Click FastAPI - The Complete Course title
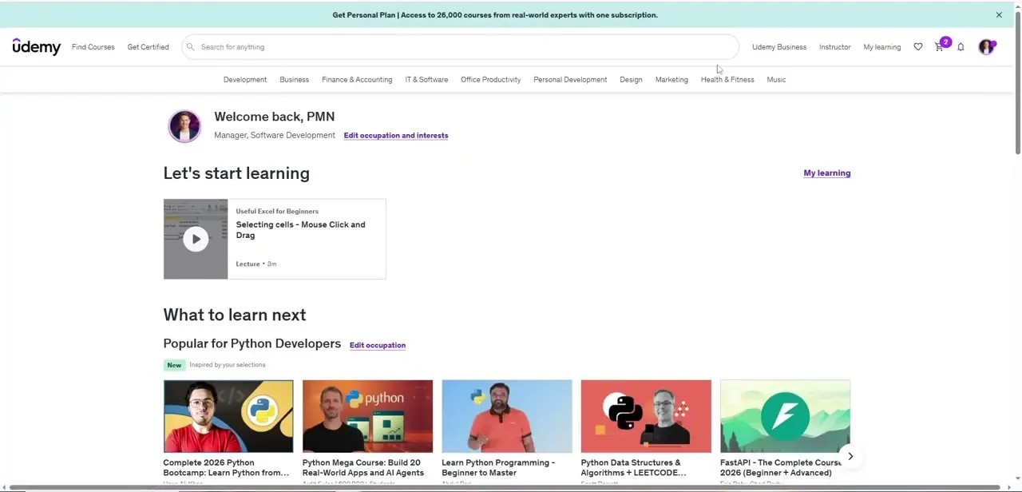The height and width of the screenshot is (492, 1022). pos(781,468)
